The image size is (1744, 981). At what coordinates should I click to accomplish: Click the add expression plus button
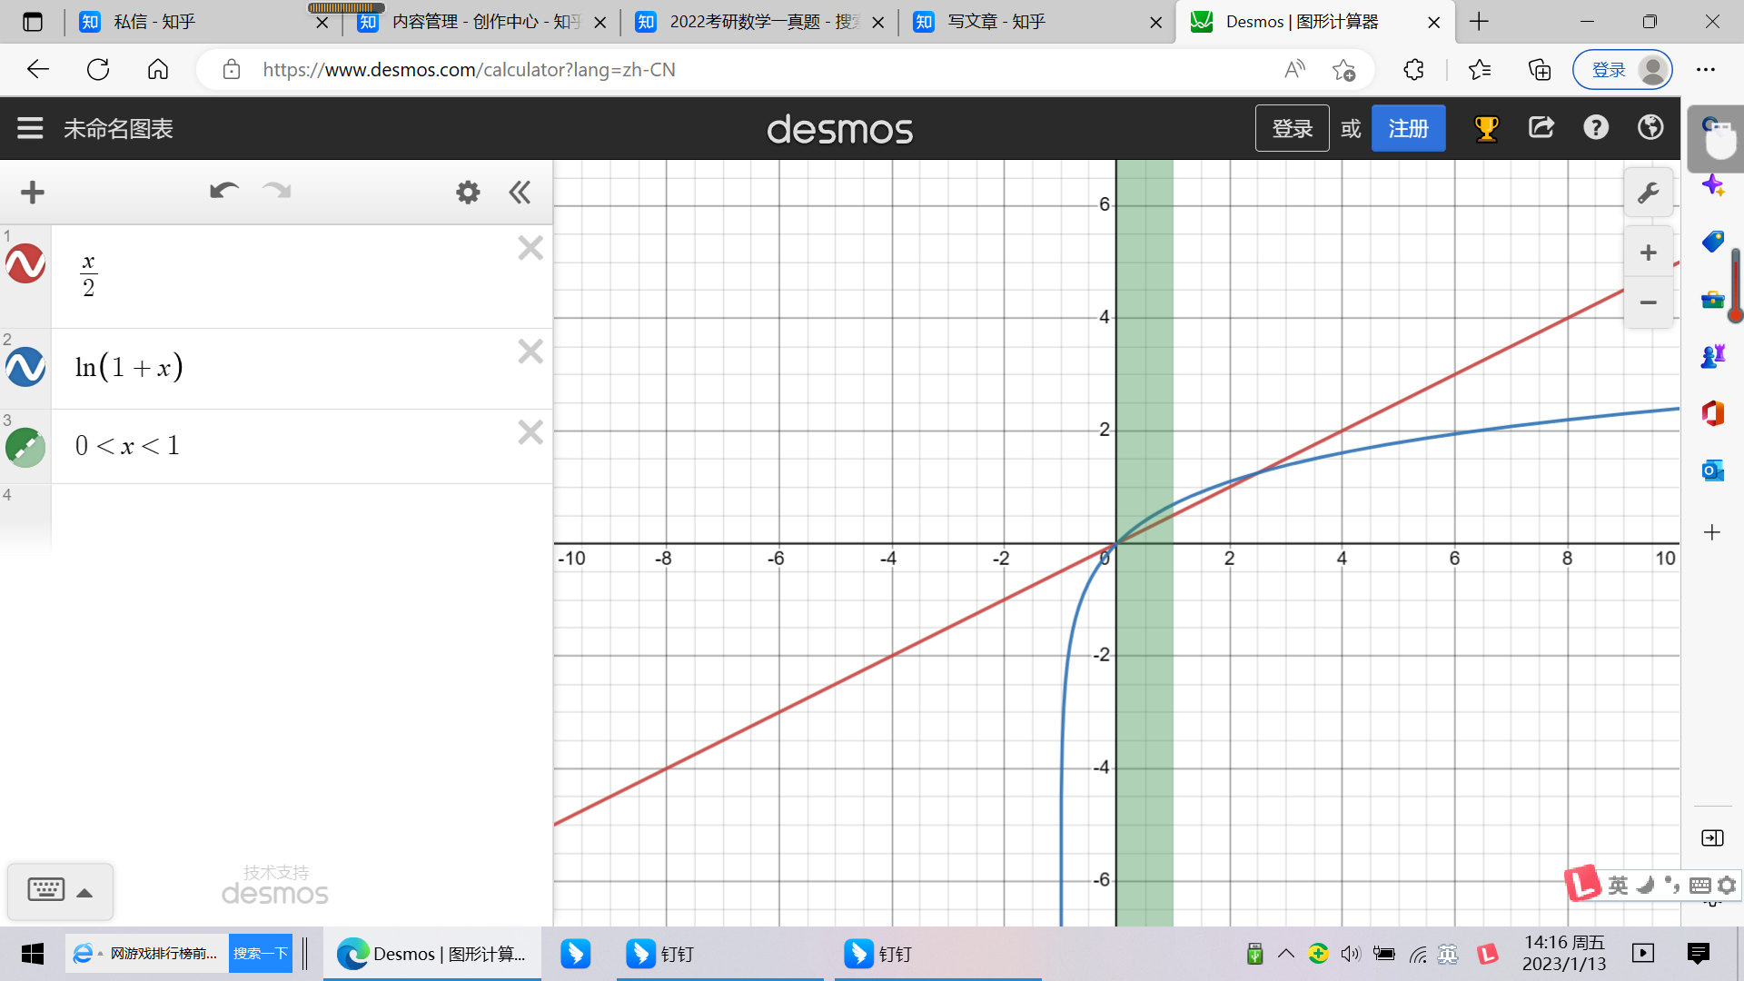[33, 193]
